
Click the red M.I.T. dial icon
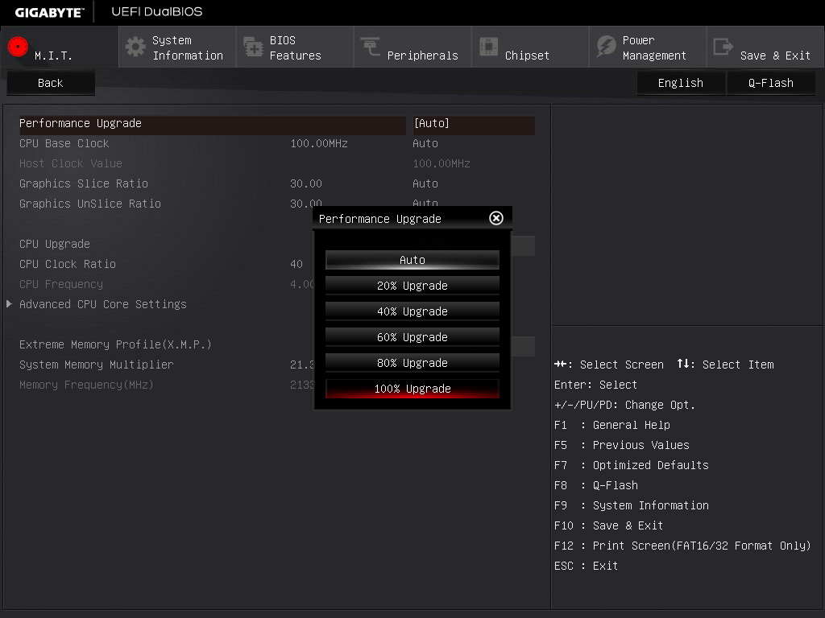[x=18, y=47]
